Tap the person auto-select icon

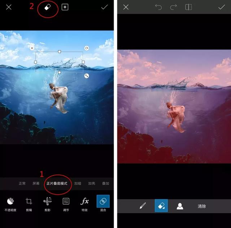point(180,206)
